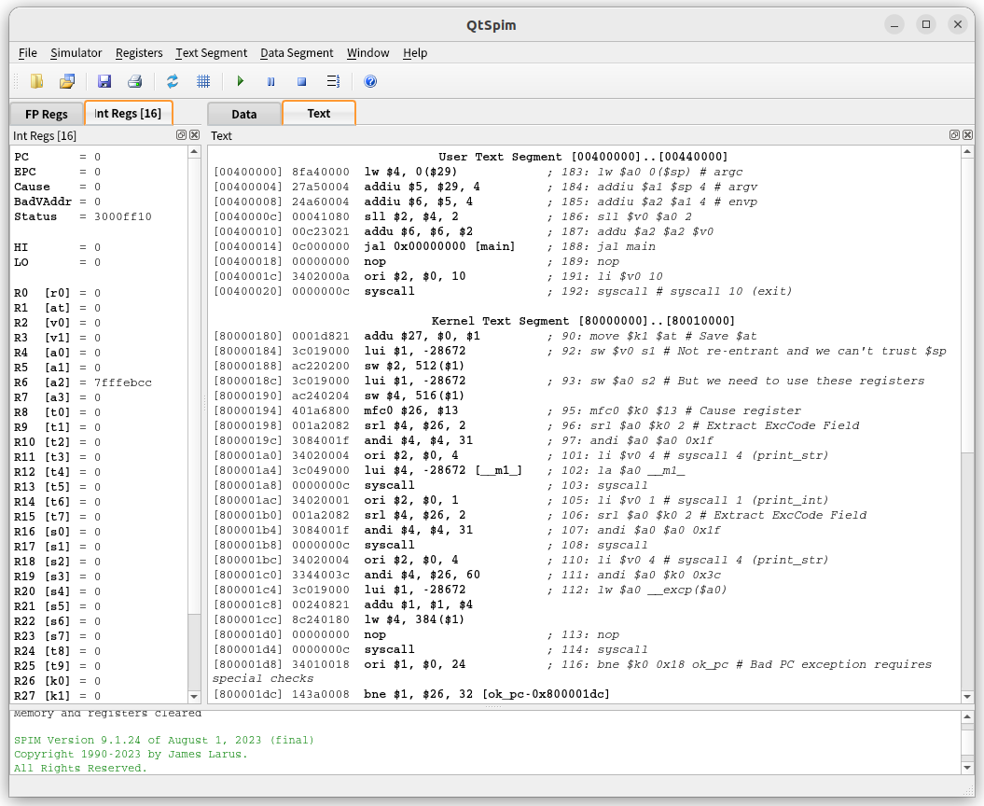Run the program with the green play icon
This screenshot has width=984, height=806.
[241, 81]
